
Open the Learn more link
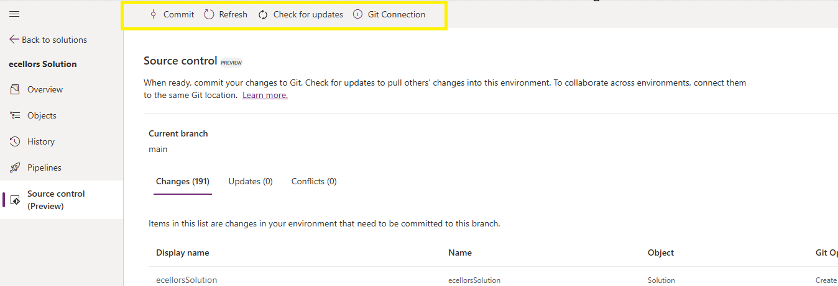tap(265, 96)
